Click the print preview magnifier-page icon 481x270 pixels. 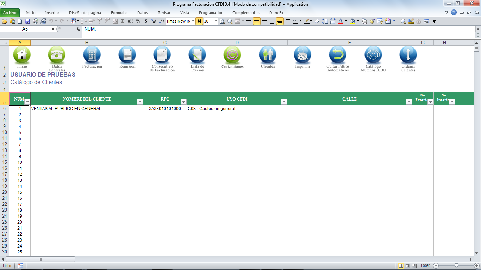pyautogui.click(x=222, y=21)
